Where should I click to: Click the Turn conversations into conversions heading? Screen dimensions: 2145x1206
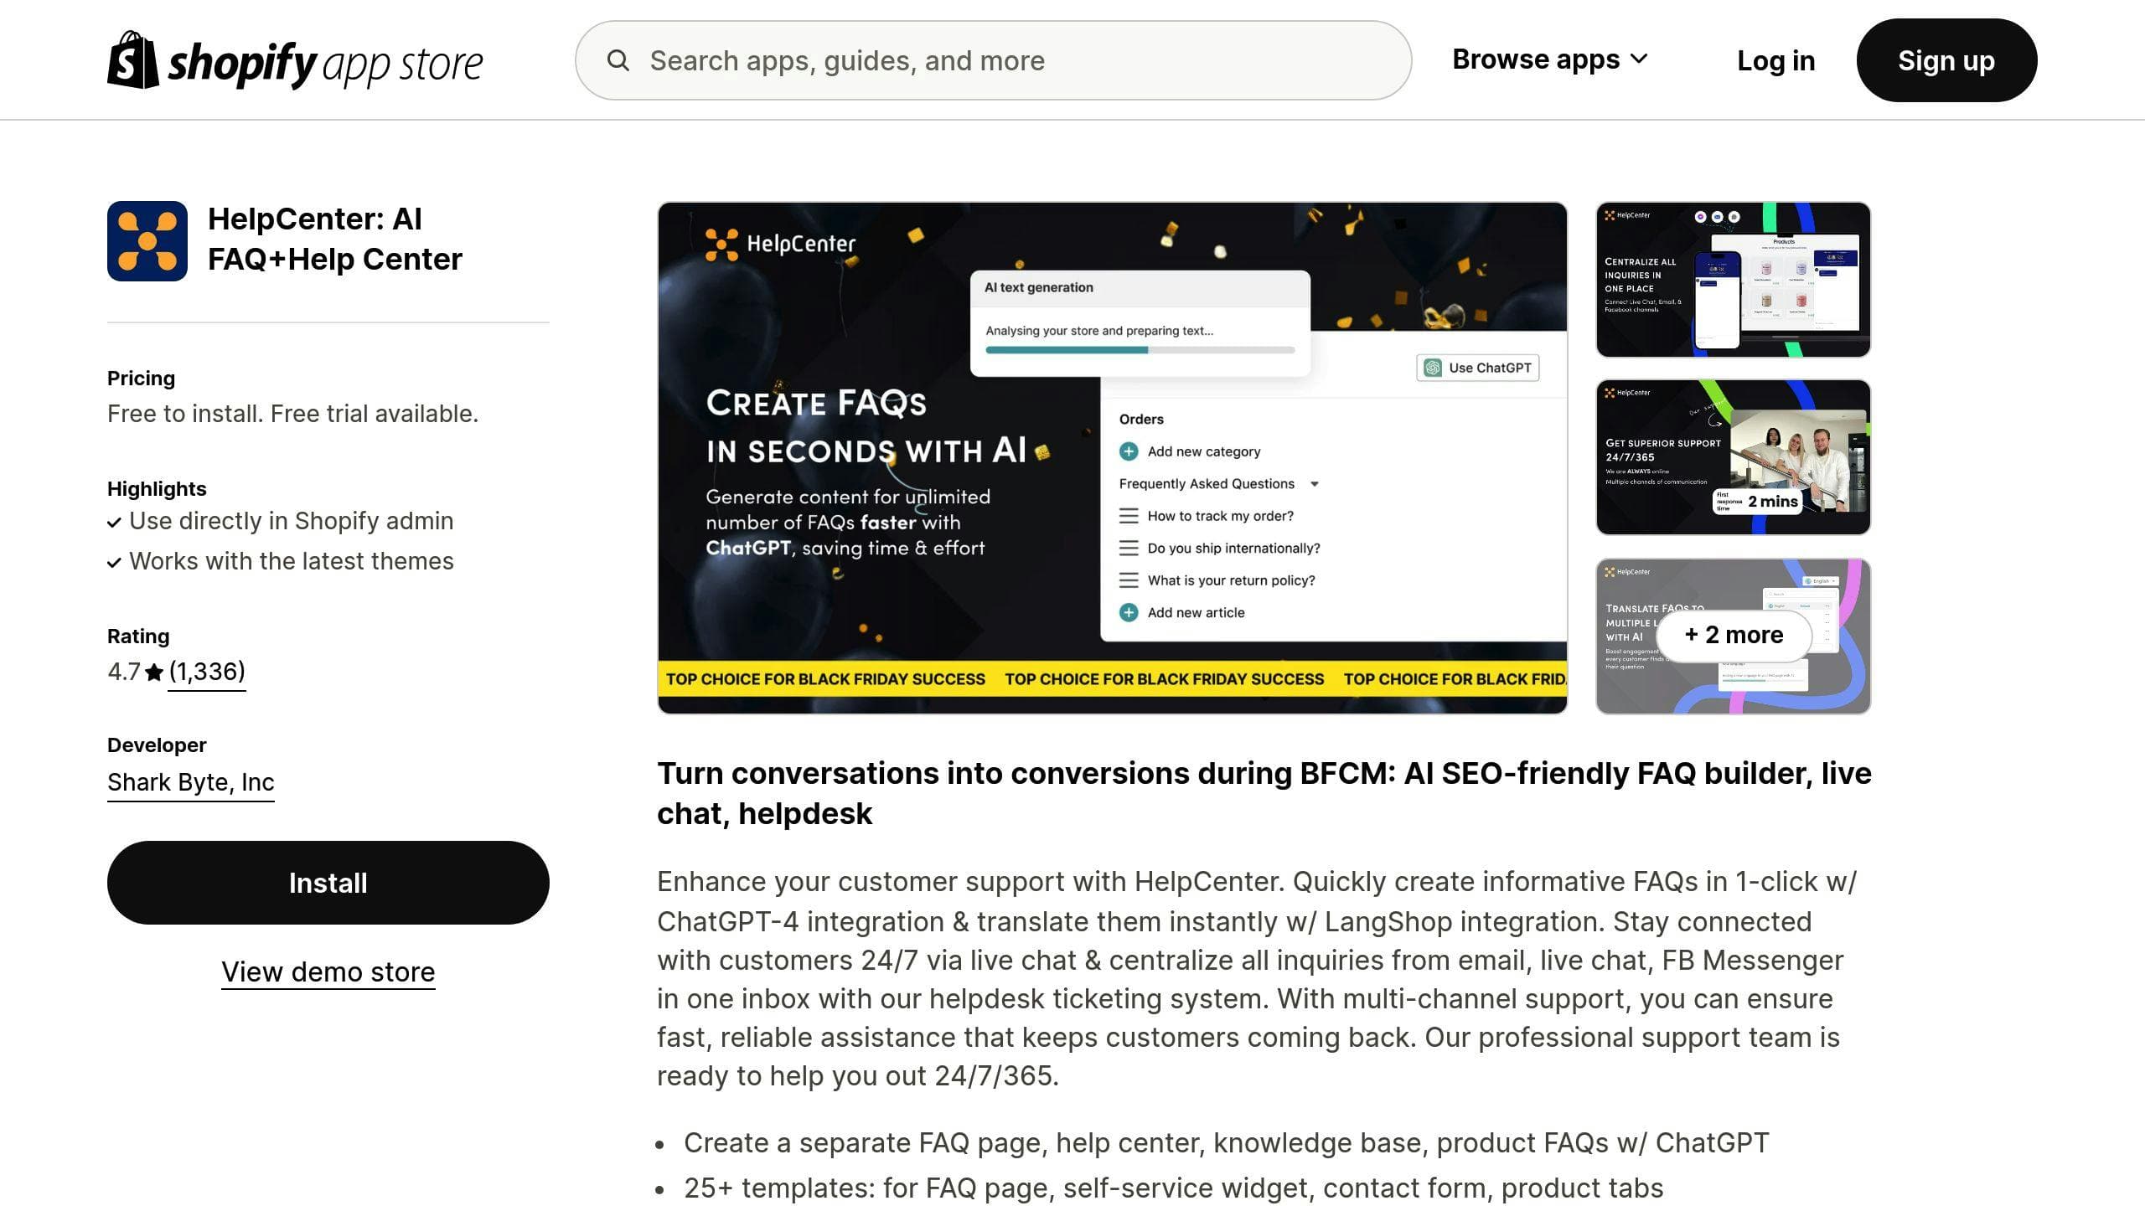point(1264,793)
